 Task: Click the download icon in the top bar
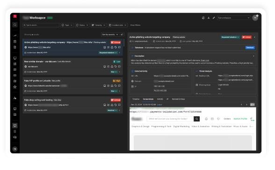[x=209, y=18]
